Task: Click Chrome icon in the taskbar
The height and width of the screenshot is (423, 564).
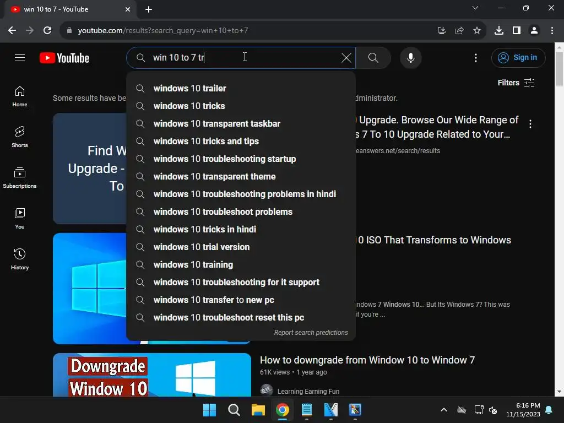Action: [283, 410]
